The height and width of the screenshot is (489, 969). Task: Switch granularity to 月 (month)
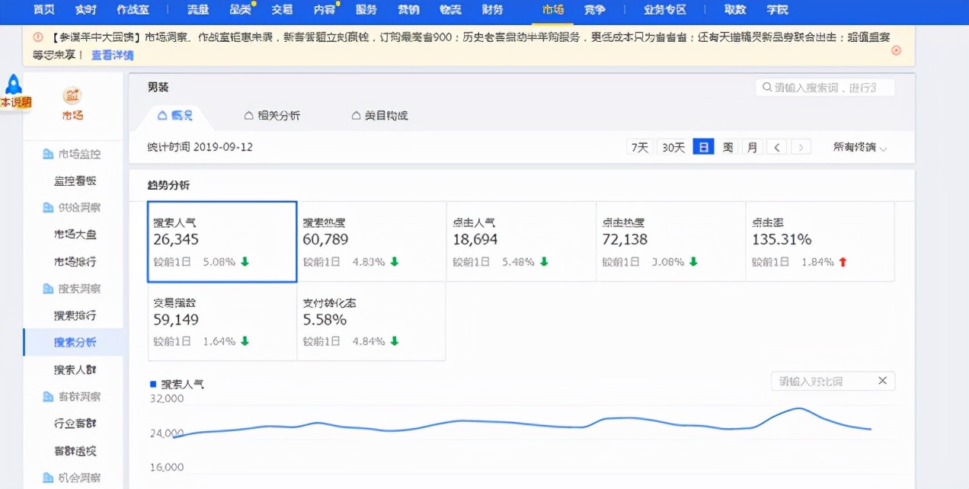click(752, 147)
